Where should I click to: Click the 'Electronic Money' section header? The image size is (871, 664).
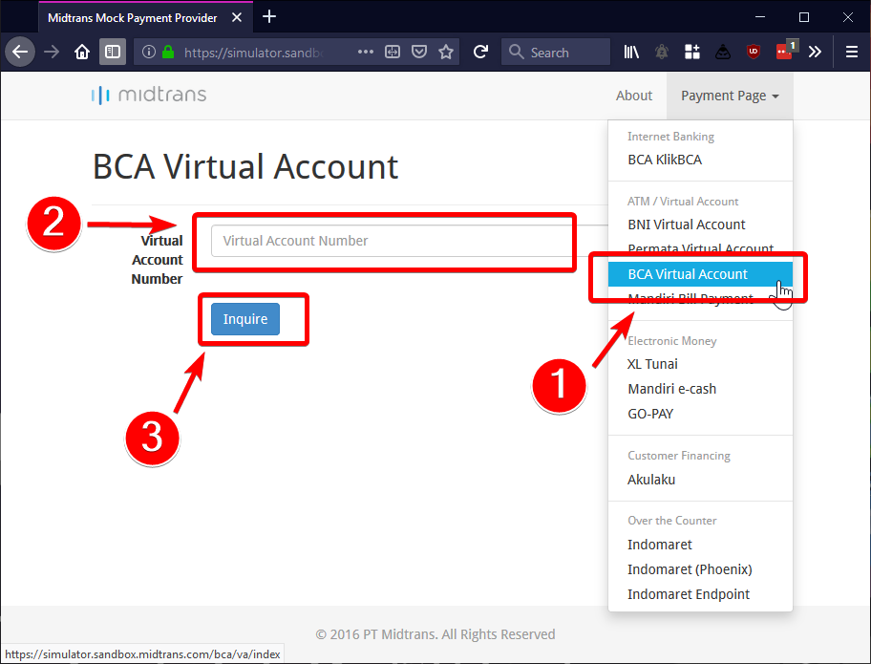671,341
